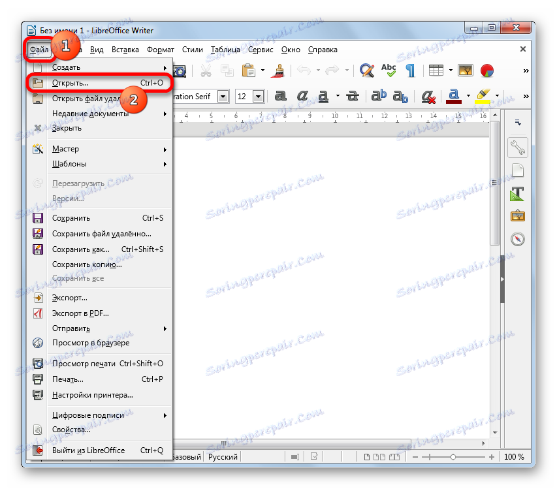The image size is (557, 489).
Task: Click the Cut scissors icon
Action: (x=206, y=71)
